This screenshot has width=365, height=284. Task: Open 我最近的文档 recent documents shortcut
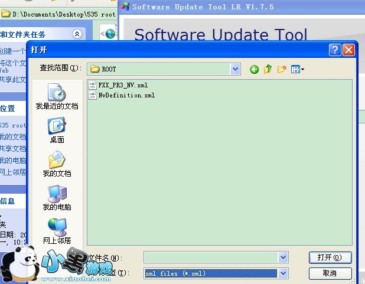coord(57,96)
